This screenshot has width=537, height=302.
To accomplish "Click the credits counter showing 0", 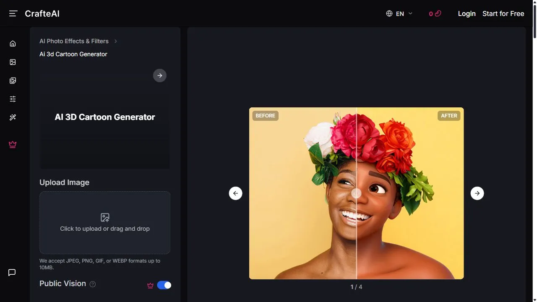I will [435, 13].
